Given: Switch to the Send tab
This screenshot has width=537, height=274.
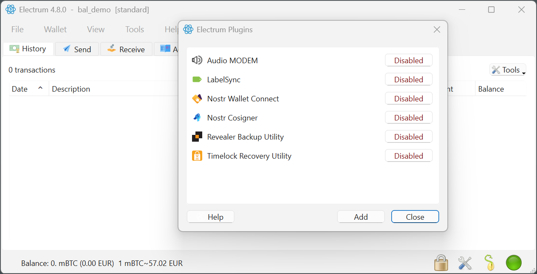Looking at the screenshot, I should [x=77, y=49].
